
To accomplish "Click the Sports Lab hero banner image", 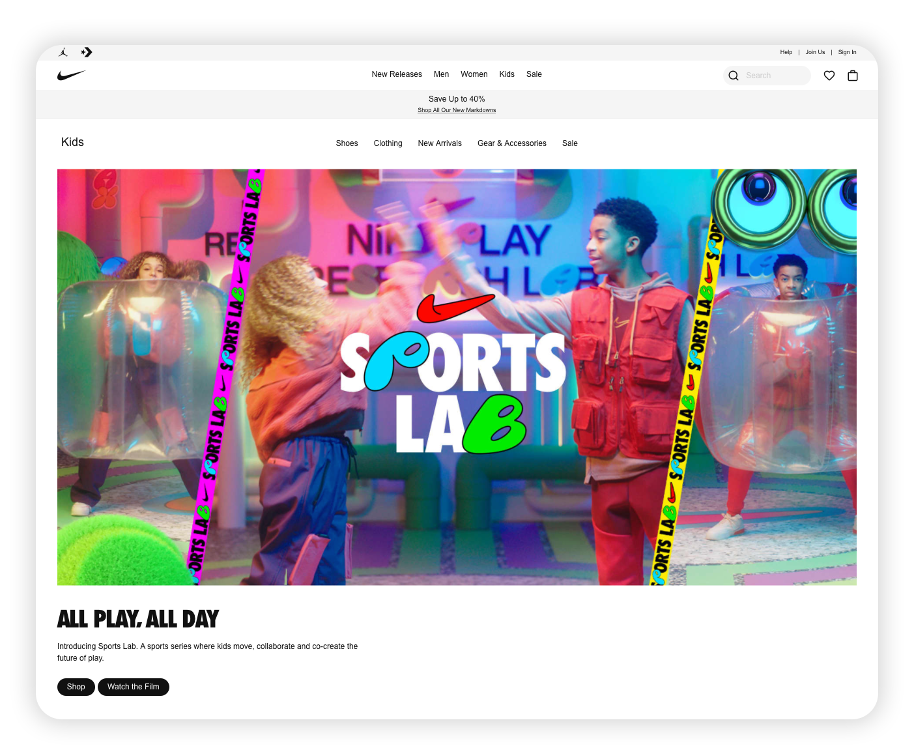I will (x=457, y=377).
